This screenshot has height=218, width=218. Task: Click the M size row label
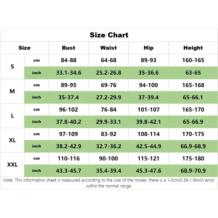pyautogui.click(x=12, y=91)
